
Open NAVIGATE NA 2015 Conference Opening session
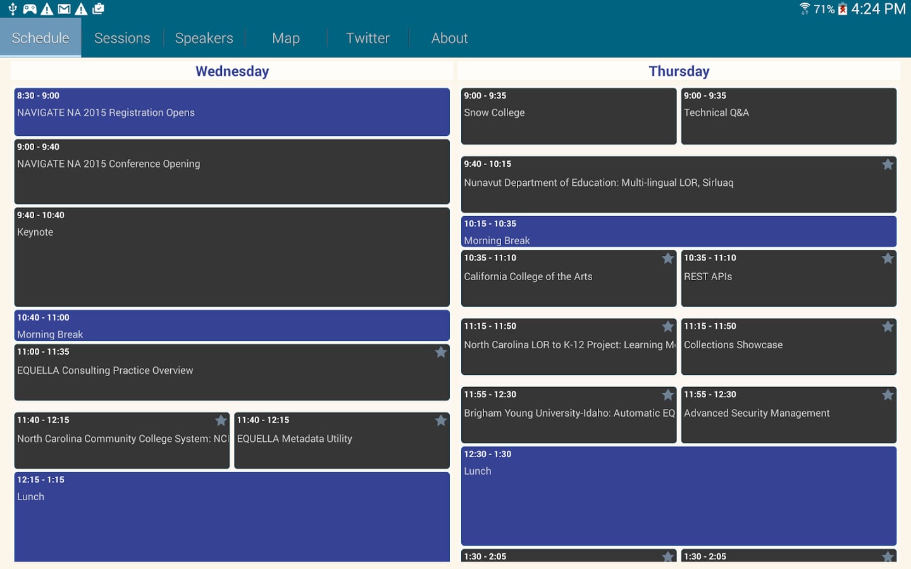[x=232, y=171]
